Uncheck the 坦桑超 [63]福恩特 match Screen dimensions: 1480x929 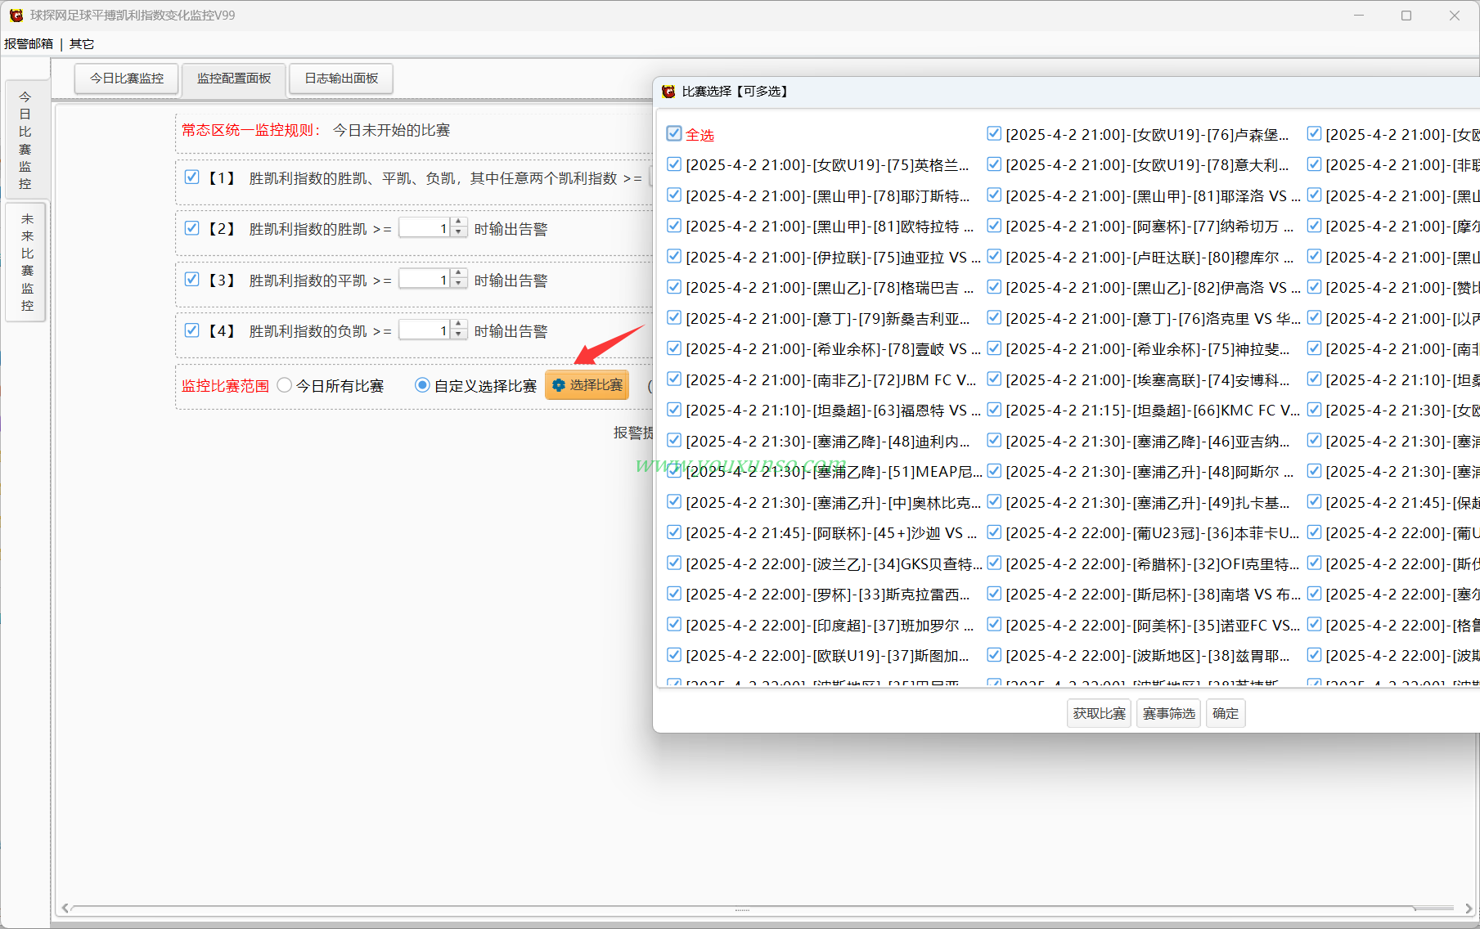(674, 409)
